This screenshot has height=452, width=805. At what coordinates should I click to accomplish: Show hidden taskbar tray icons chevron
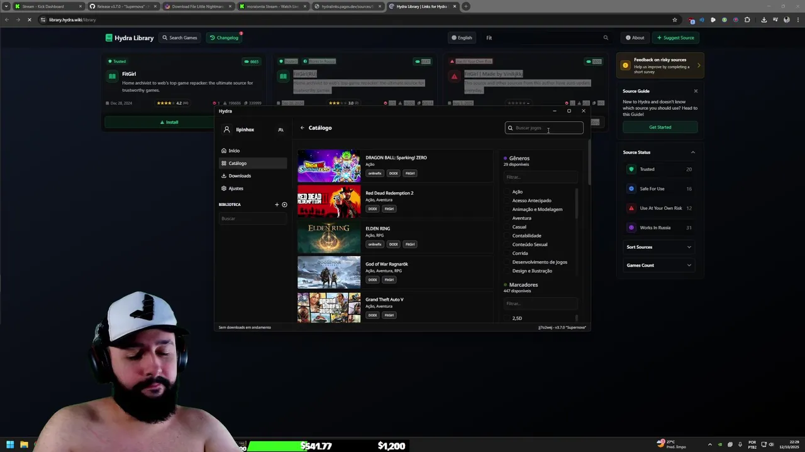coord(710,445)
